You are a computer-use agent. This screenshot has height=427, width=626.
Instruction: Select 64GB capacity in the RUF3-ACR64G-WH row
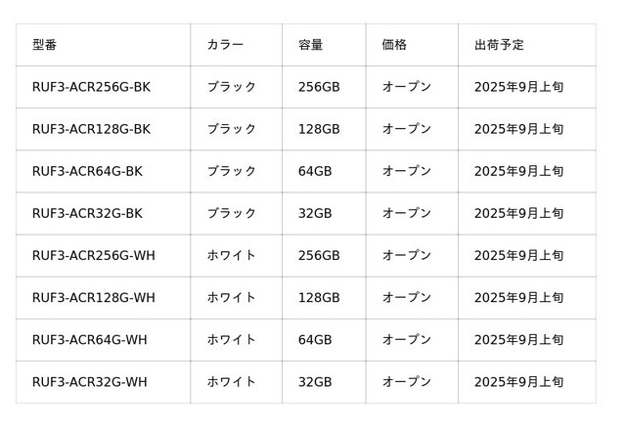click(x=315, y=340)
